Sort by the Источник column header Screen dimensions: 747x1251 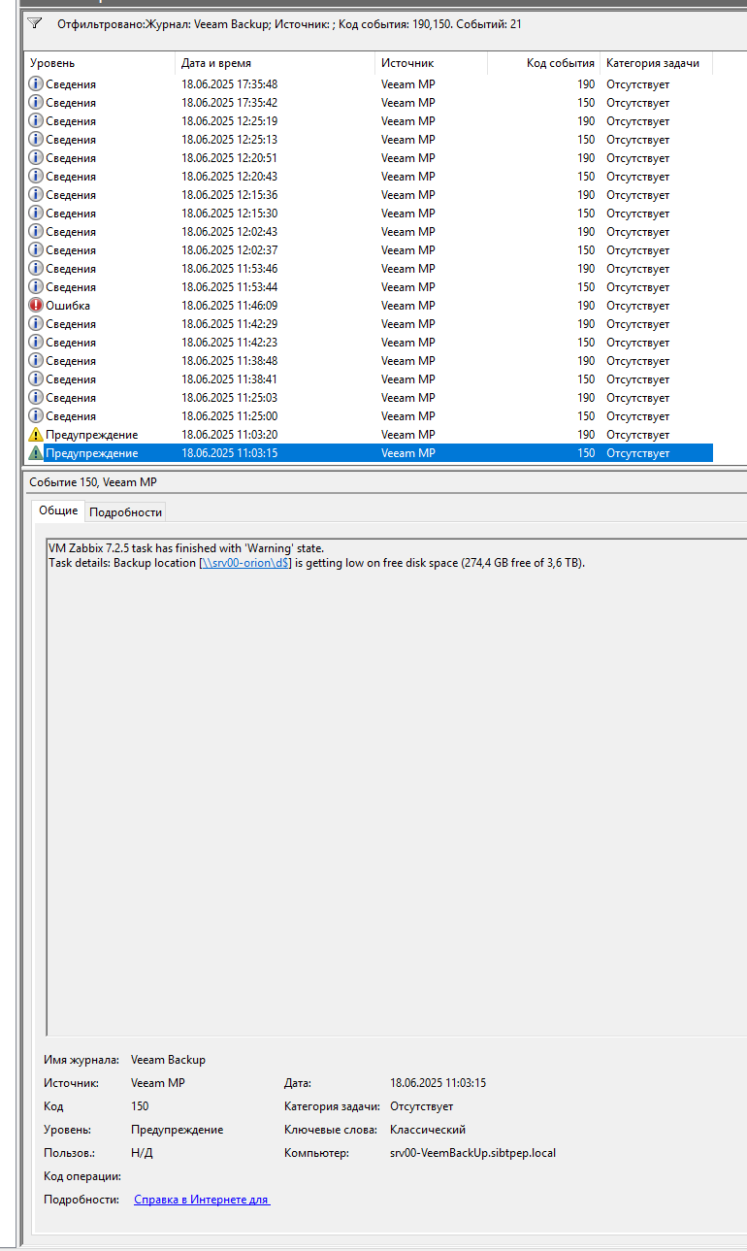pyautogui.click(x=431, y=63)
